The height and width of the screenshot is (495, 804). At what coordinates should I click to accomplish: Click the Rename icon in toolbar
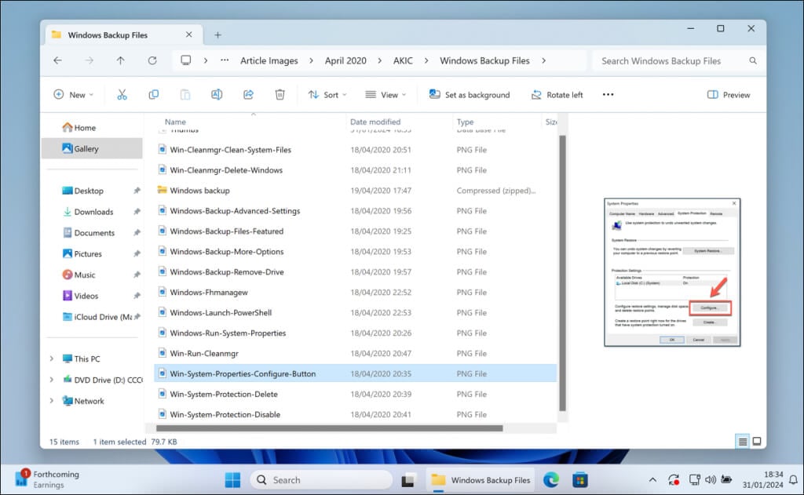[x=217, y=94]
